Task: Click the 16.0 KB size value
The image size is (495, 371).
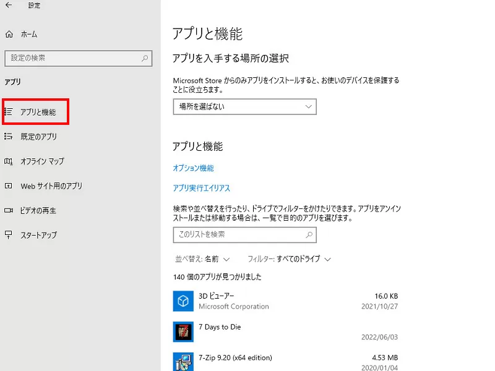Action: pos(386,296)
